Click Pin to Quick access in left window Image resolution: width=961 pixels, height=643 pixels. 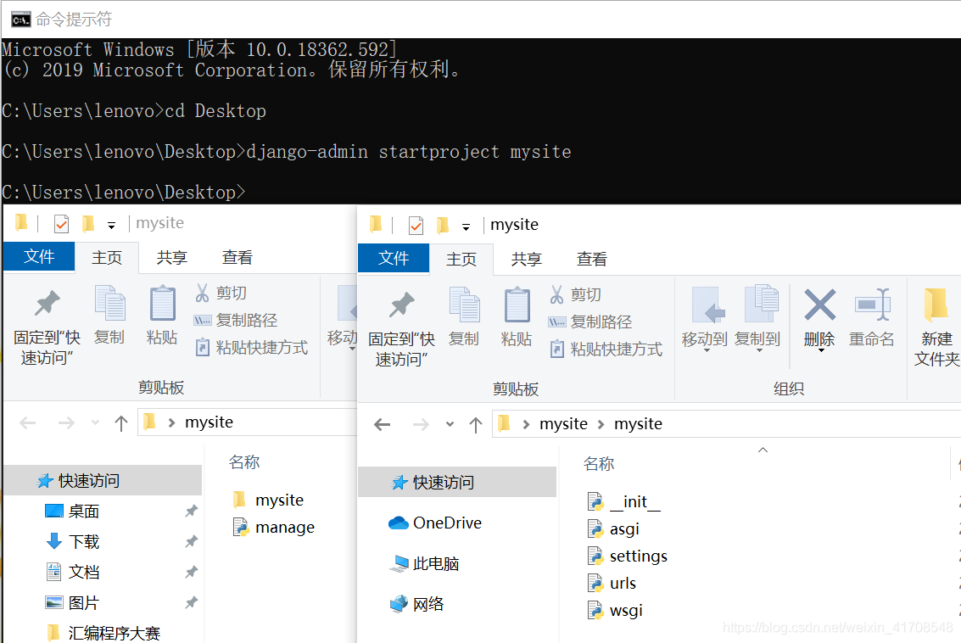coord(47,328)
